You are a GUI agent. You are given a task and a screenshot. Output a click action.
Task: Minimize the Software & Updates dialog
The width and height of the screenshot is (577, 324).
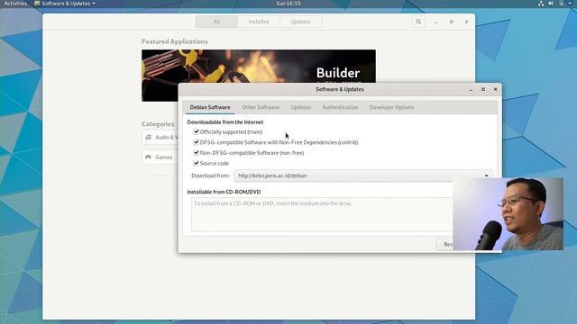pyautogui.click(x=471, y=89)
